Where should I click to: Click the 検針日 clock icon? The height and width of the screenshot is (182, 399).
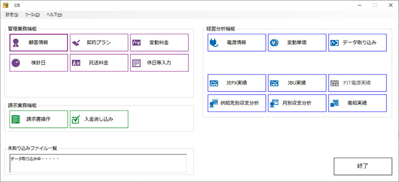tap(16, 63)
